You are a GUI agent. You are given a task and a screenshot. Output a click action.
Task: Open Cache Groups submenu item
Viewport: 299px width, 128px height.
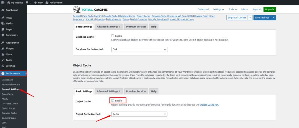click(x=9, y=118)
